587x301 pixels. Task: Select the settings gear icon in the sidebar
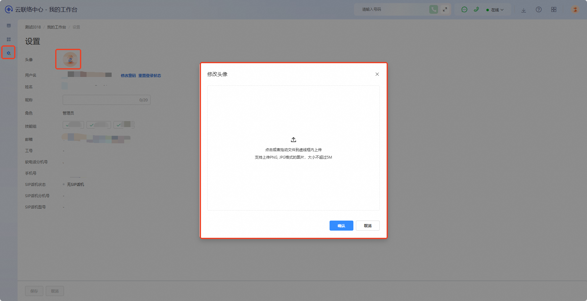tap(9, 53)
